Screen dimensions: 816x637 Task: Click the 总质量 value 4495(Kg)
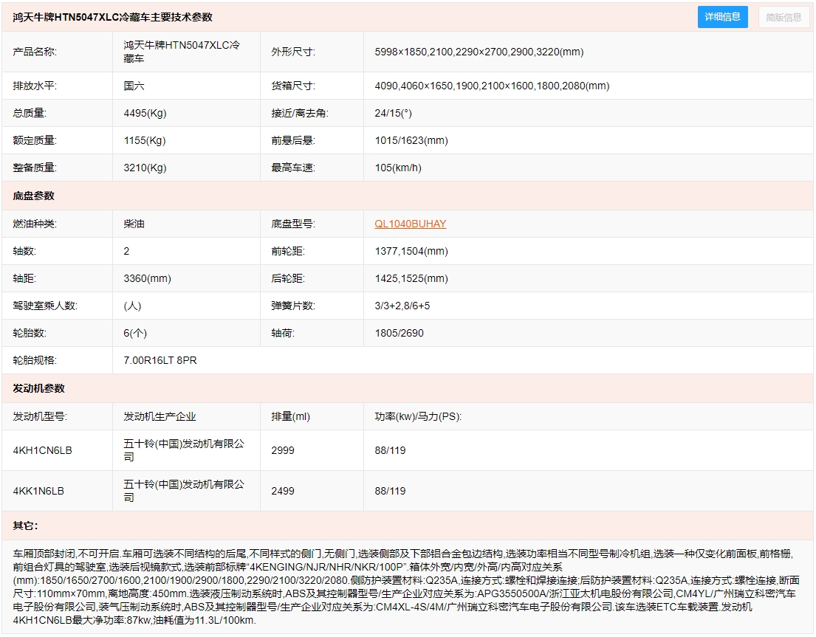pos(145,113)
